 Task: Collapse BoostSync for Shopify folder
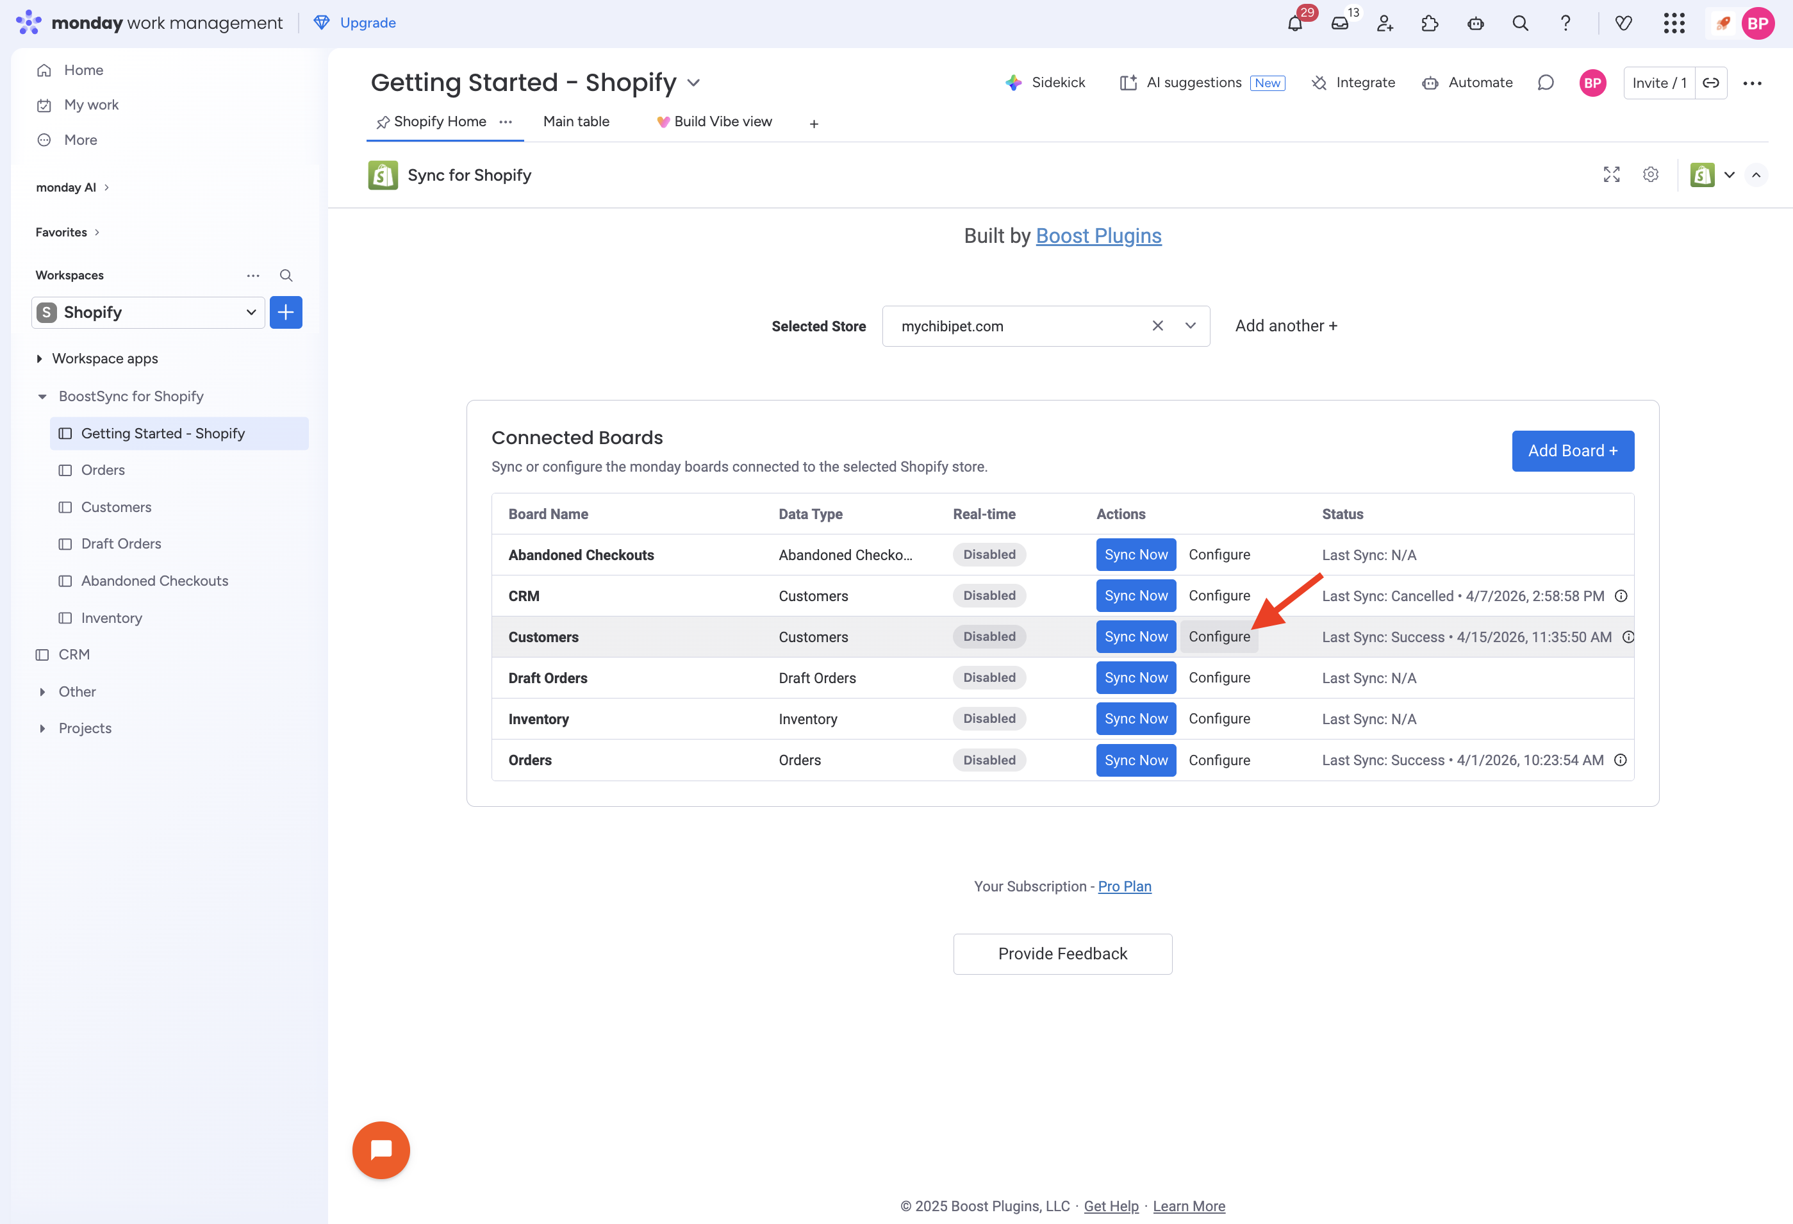point(42,397)
